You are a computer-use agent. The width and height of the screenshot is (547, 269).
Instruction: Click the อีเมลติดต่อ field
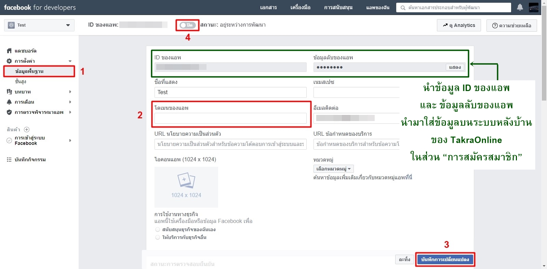[357, 118]
